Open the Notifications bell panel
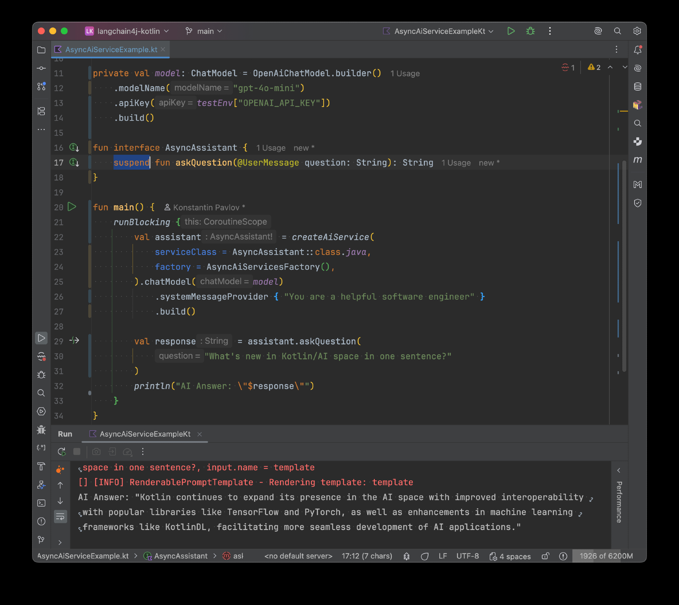679x605 pixels. point(638,50)
